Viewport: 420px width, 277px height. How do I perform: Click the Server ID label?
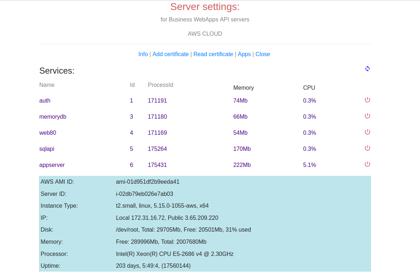click(53, 194)
